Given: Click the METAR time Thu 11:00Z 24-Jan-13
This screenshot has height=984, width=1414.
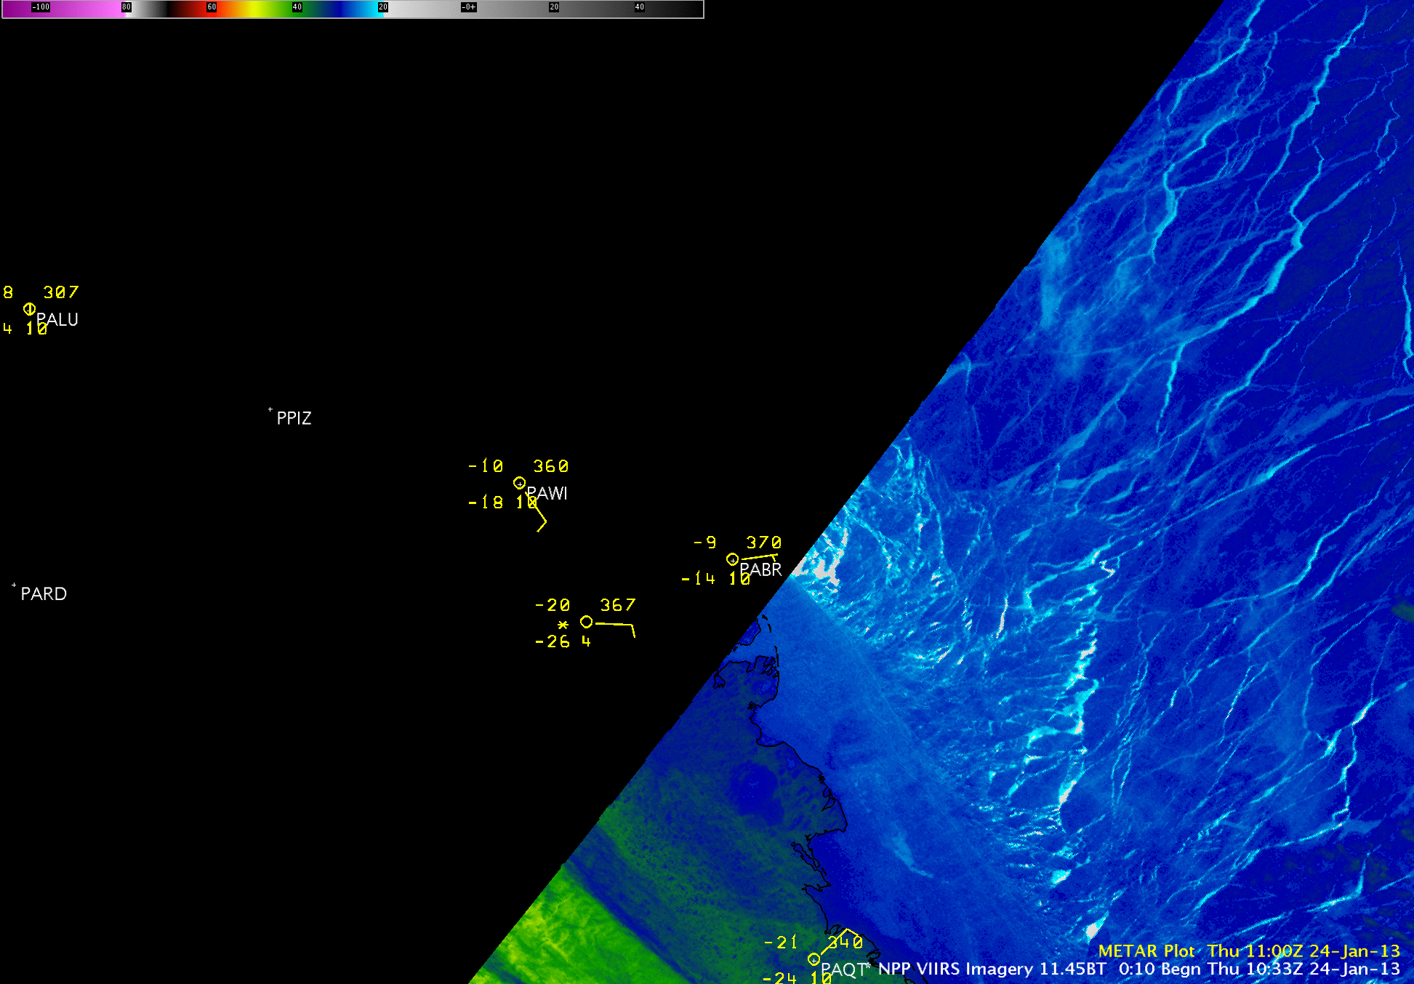Looking at the screenshot, I should coord(1303,951).
